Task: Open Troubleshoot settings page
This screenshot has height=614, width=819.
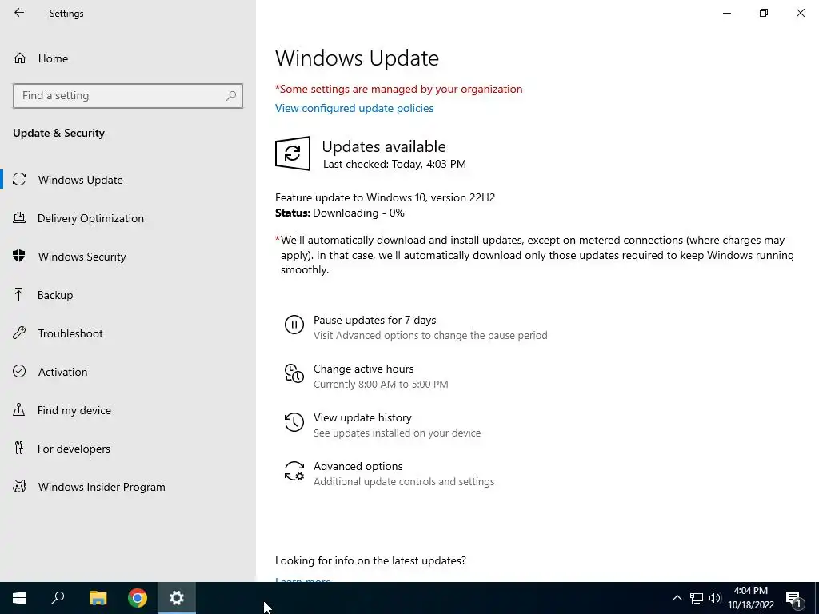Action: point(70,333)
